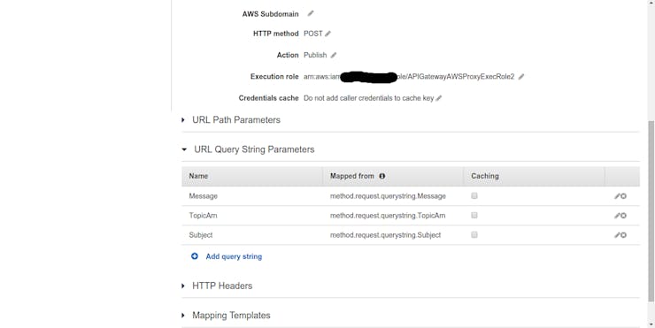Remove the TopicArn query string row
This screenshot has height=328, width=655.
[623, 216]
